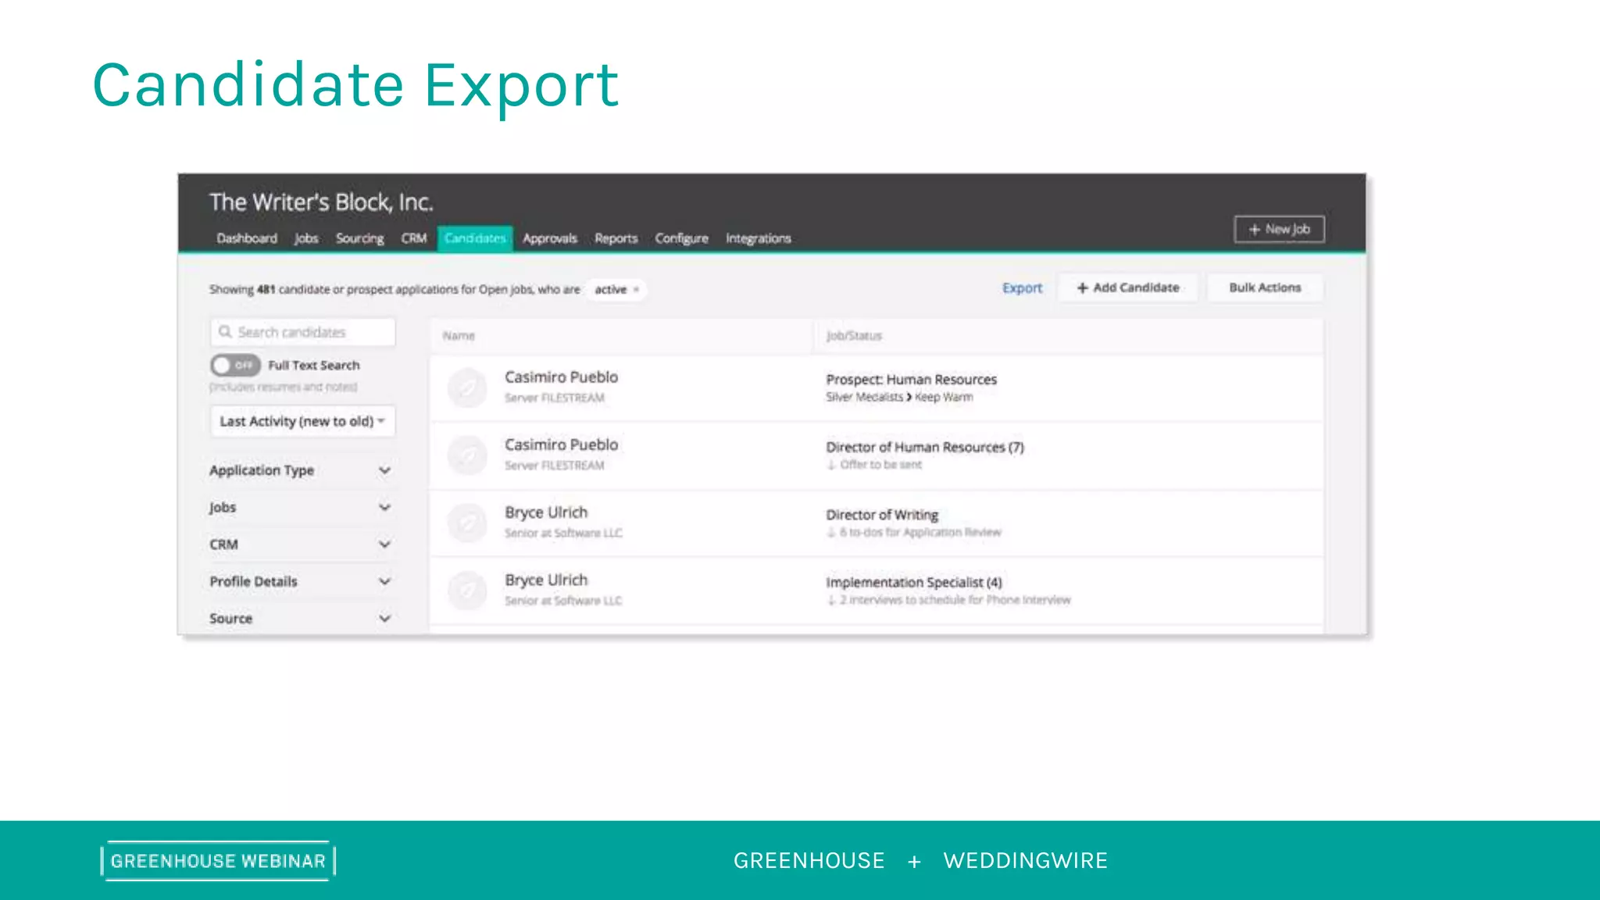Open the Sourcing tab
The height and width of the screenshot is (900, 1600).
(x=359, y=238)
